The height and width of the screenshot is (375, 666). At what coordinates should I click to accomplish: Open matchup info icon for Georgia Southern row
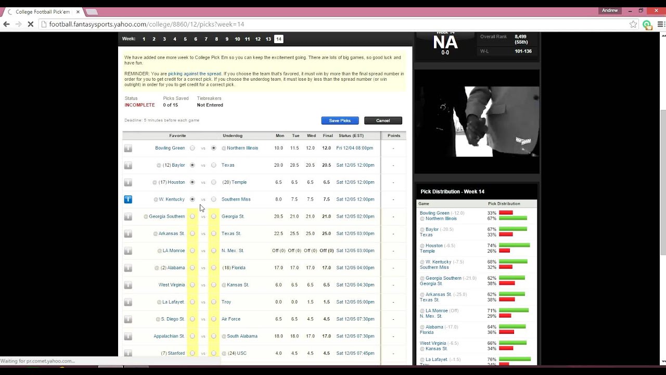pos(128,216)
